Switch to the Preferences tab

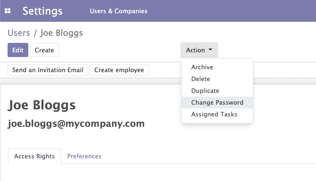coord(84,156)
